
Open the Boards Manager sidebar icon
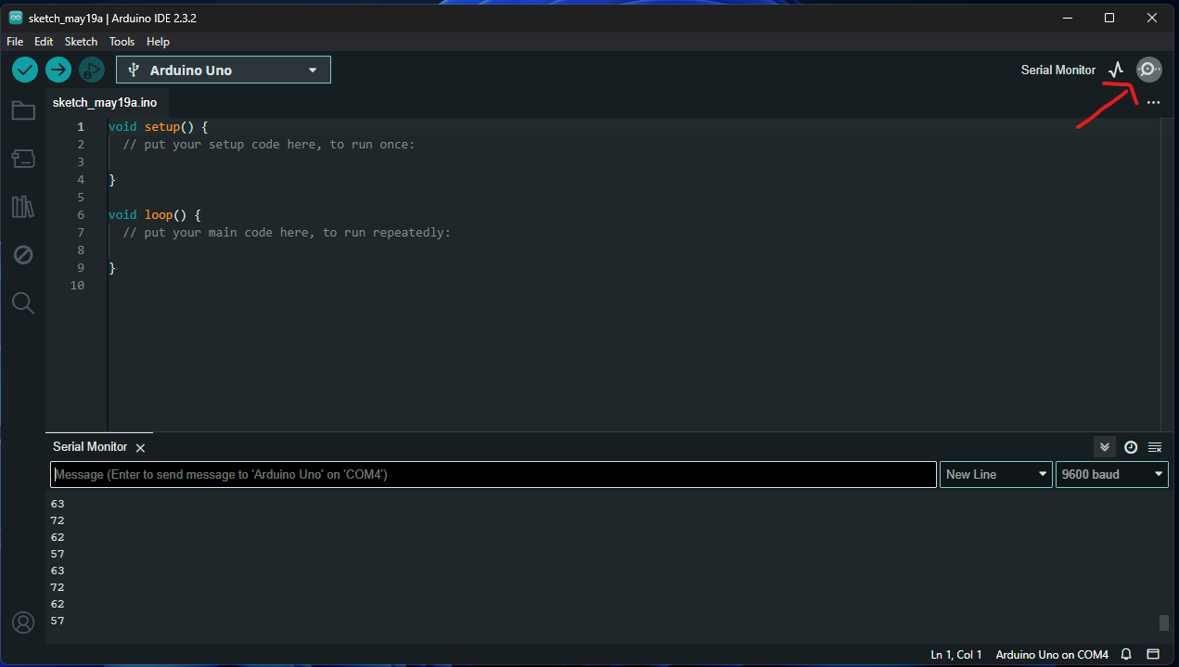point(23,159)
